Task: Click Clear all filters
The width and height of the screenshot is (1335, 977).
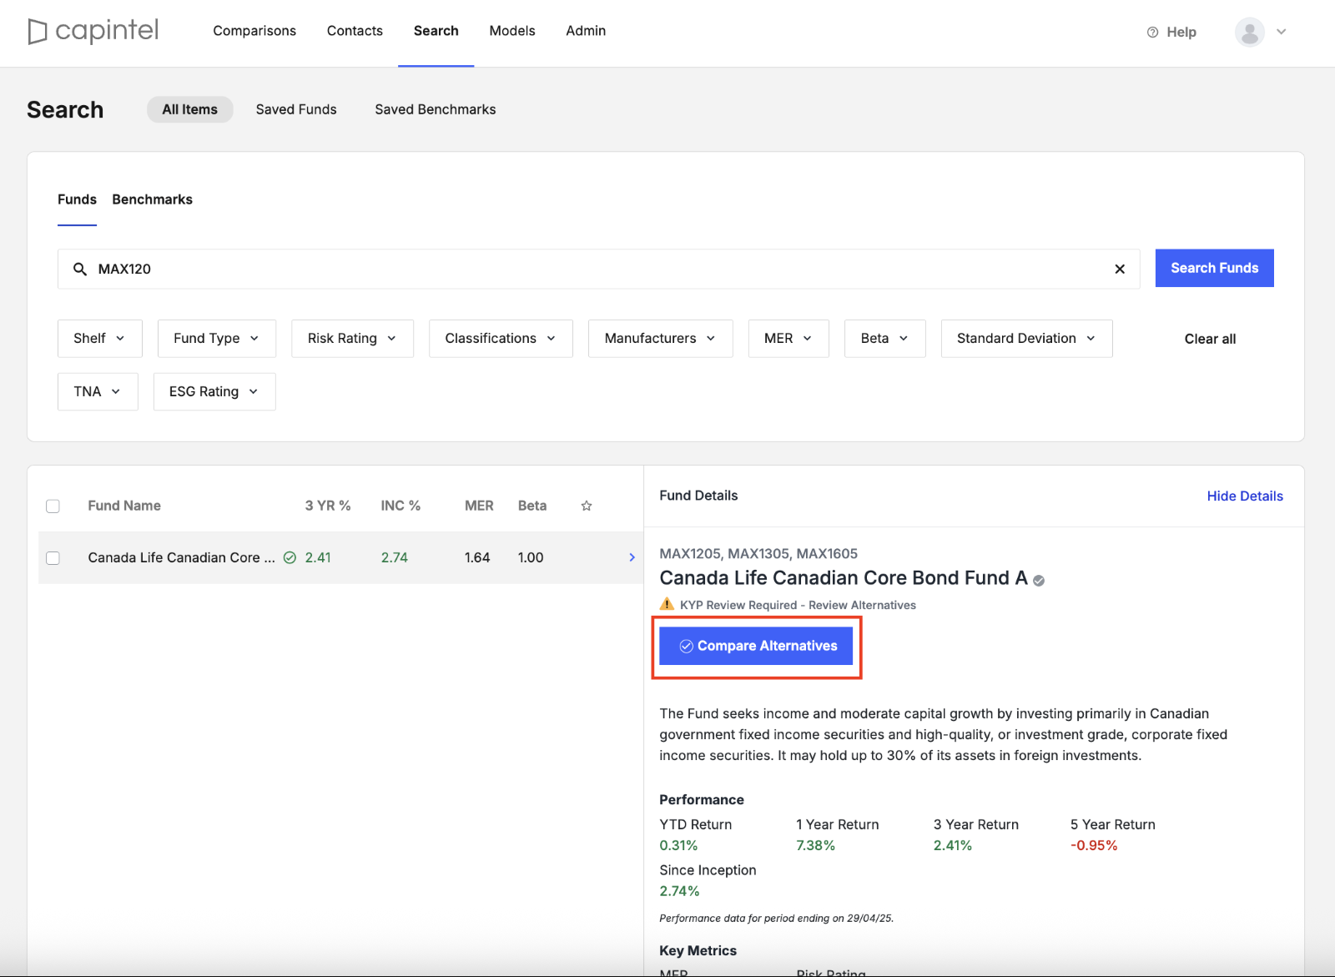Action: pos(1210,339)
